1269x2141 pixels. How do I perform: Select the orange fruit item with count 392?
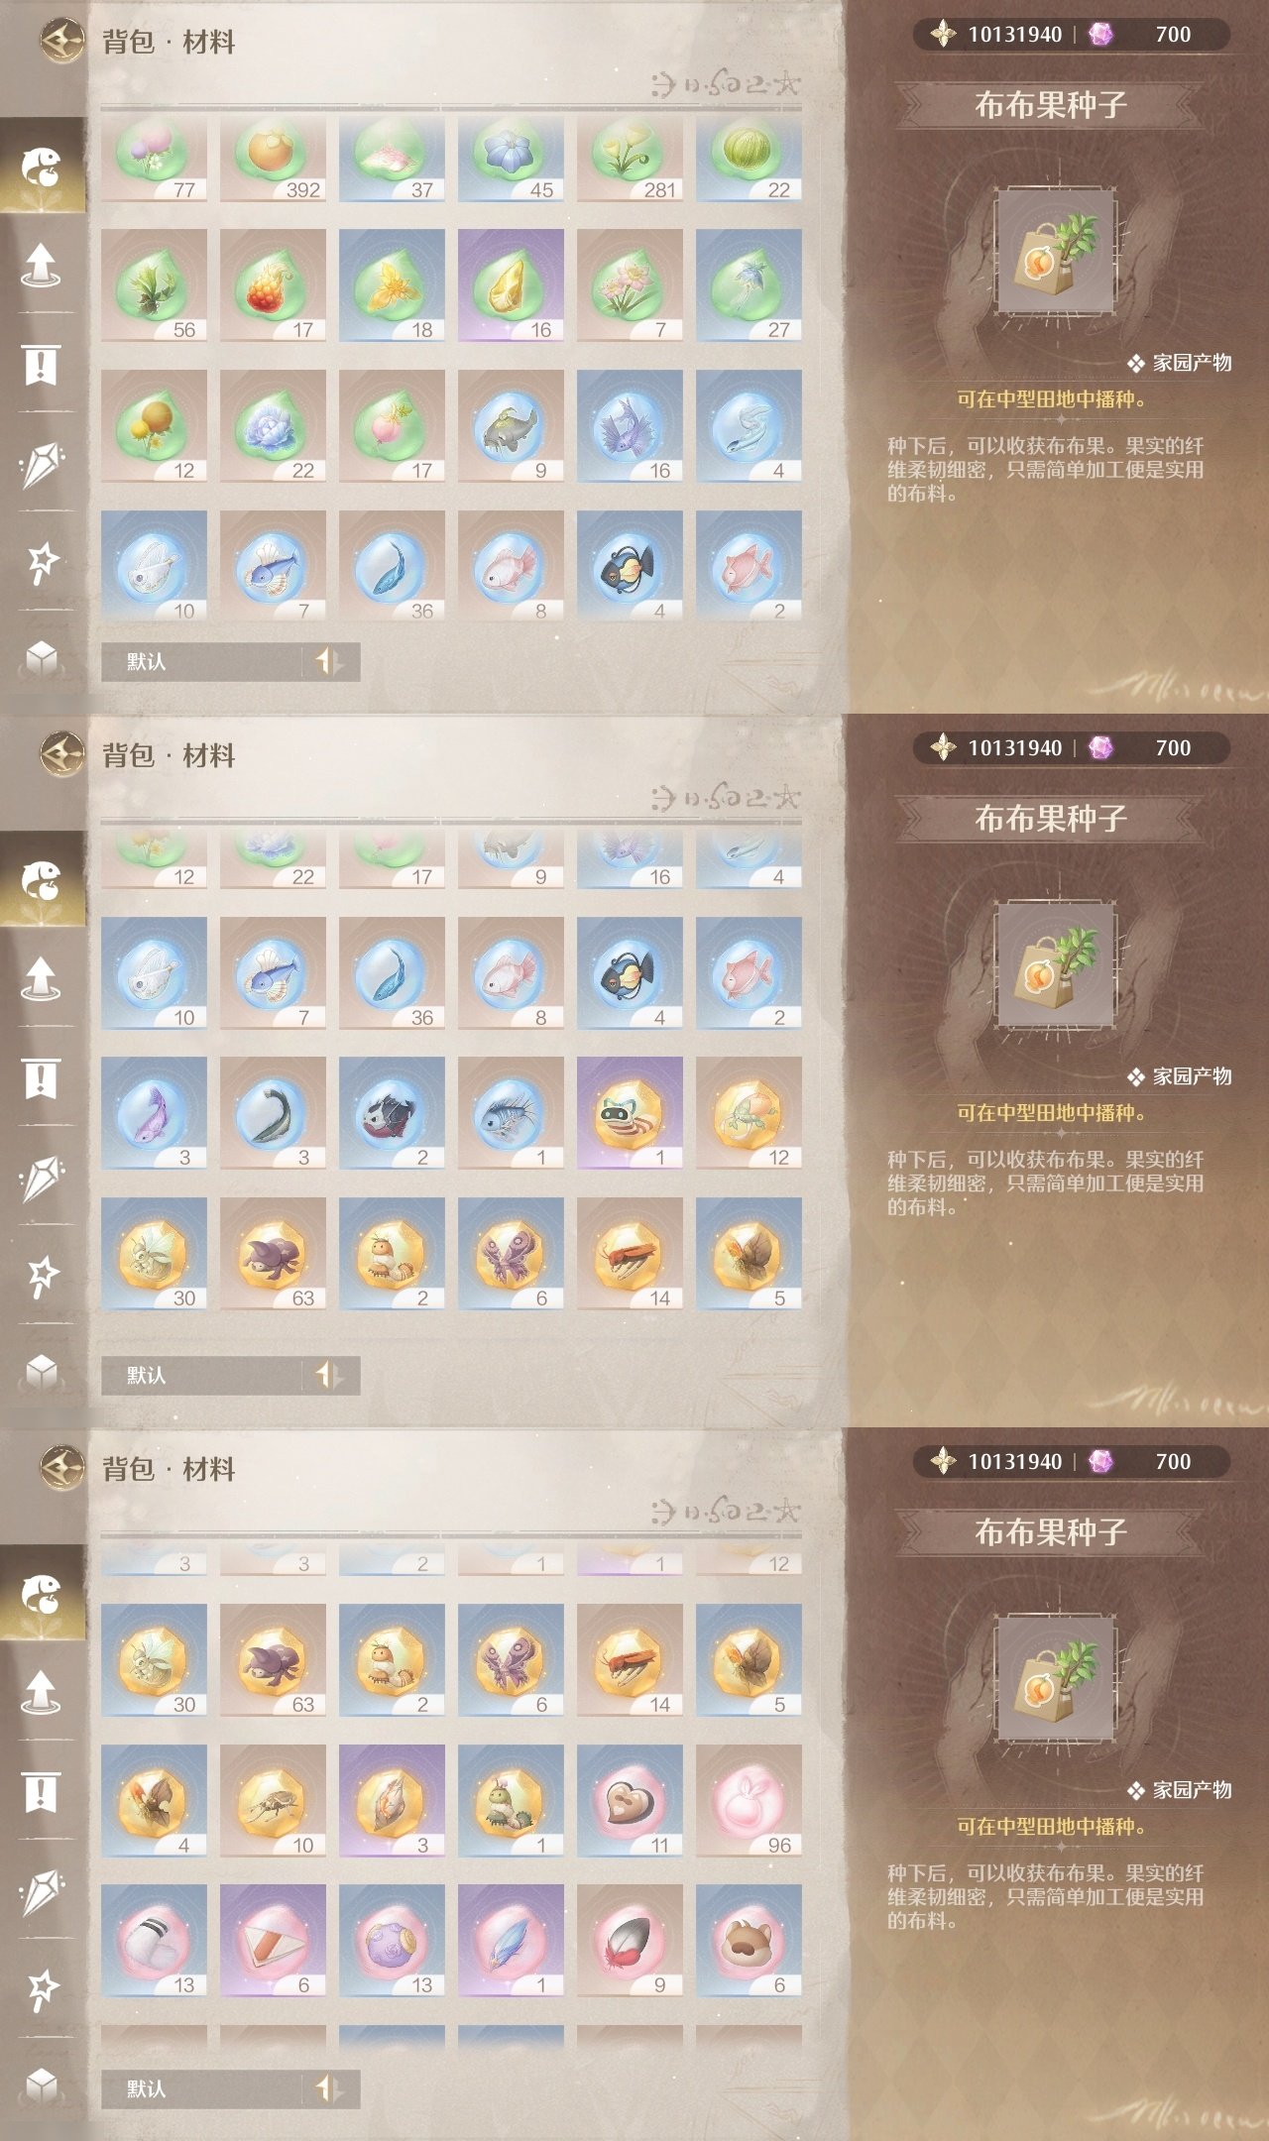click(273, 159)
